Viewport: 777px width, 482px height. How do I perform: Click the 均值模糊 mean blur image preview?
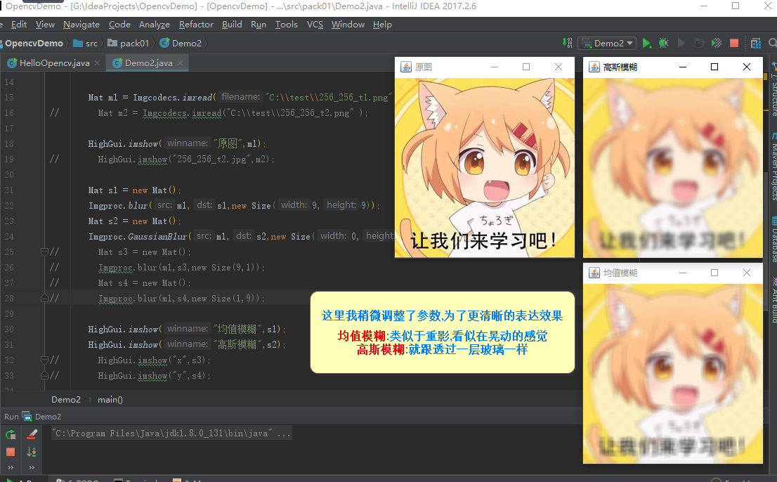tap(673, 374)
